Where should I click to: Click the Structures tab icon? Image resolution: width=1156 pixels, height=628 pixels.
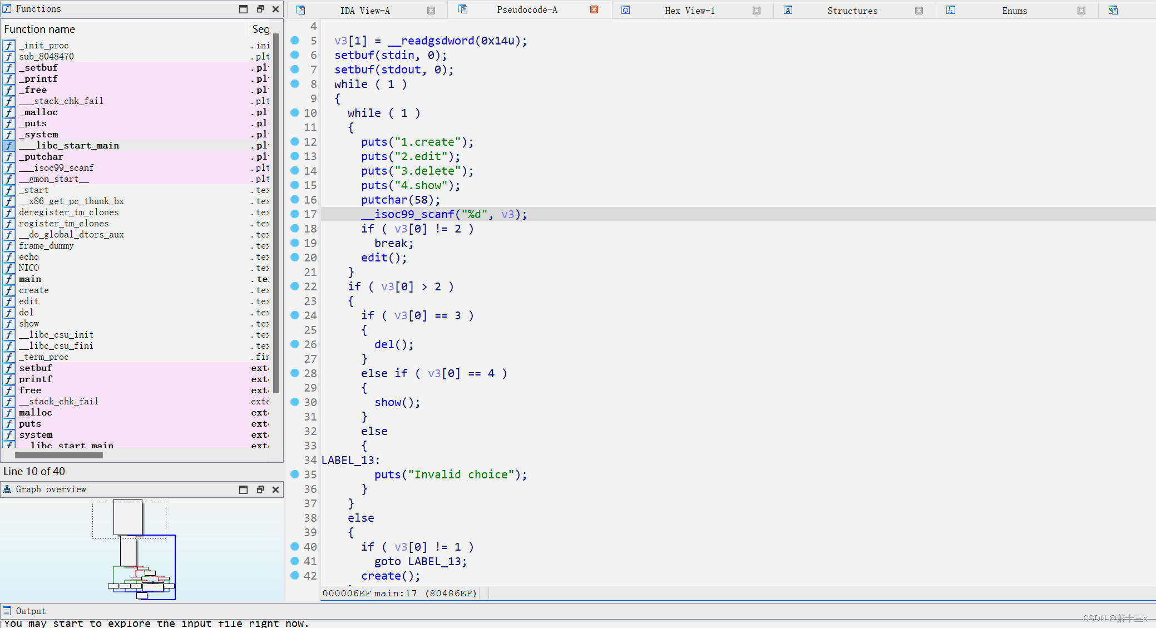788,10
